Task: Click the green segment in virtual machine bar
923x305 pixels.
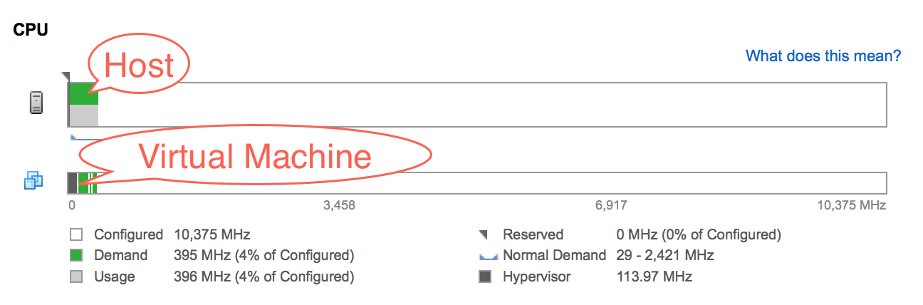Action: click(x=83, y=183)
